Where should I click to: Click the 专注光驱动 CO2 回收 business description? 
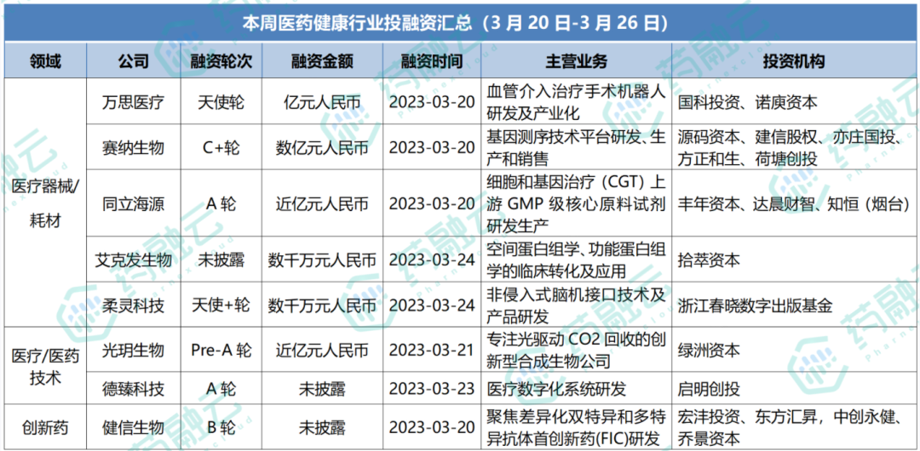[576, 350]
